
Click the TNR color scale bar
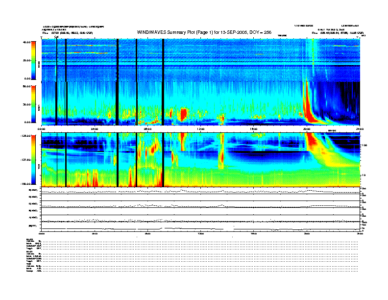(x=33, y=160)
